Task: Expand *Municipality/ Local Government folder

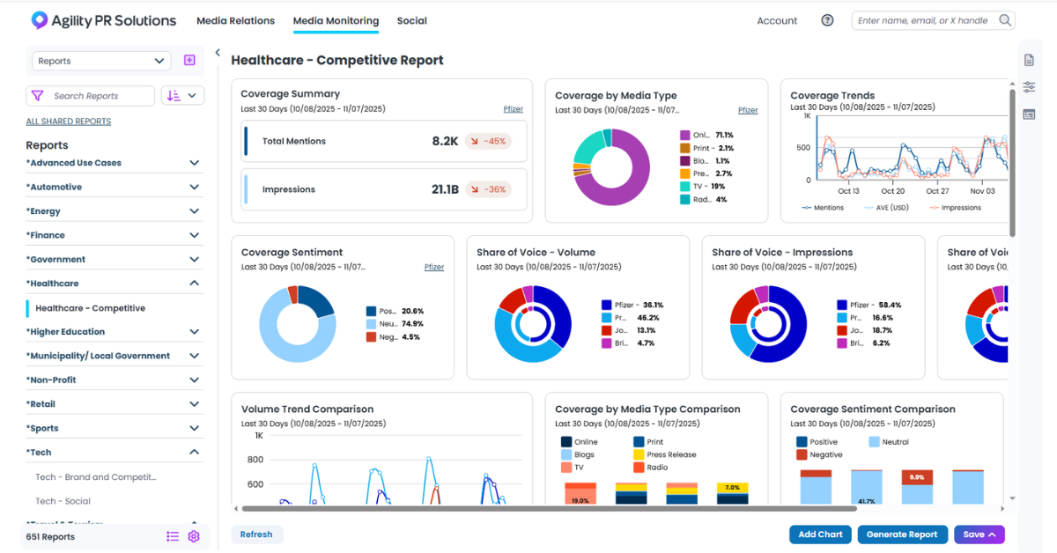Action: coord(115,356)
